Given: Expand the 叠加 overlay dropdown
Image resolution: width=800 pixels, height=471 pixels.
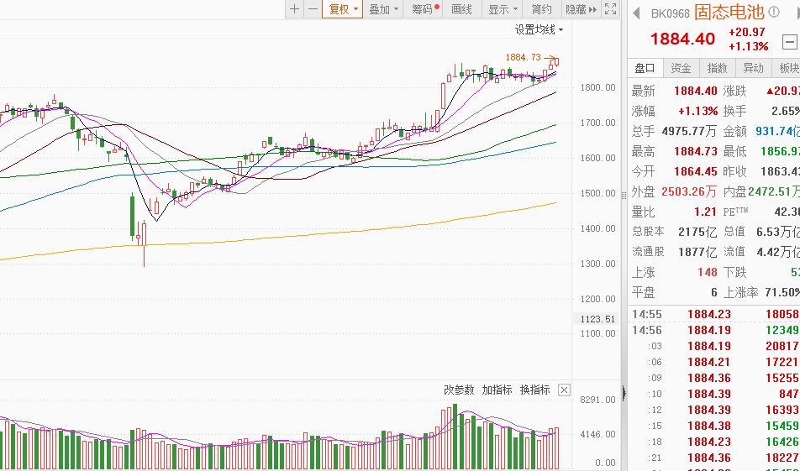Looking at the screenshot, I should (383, 9).
